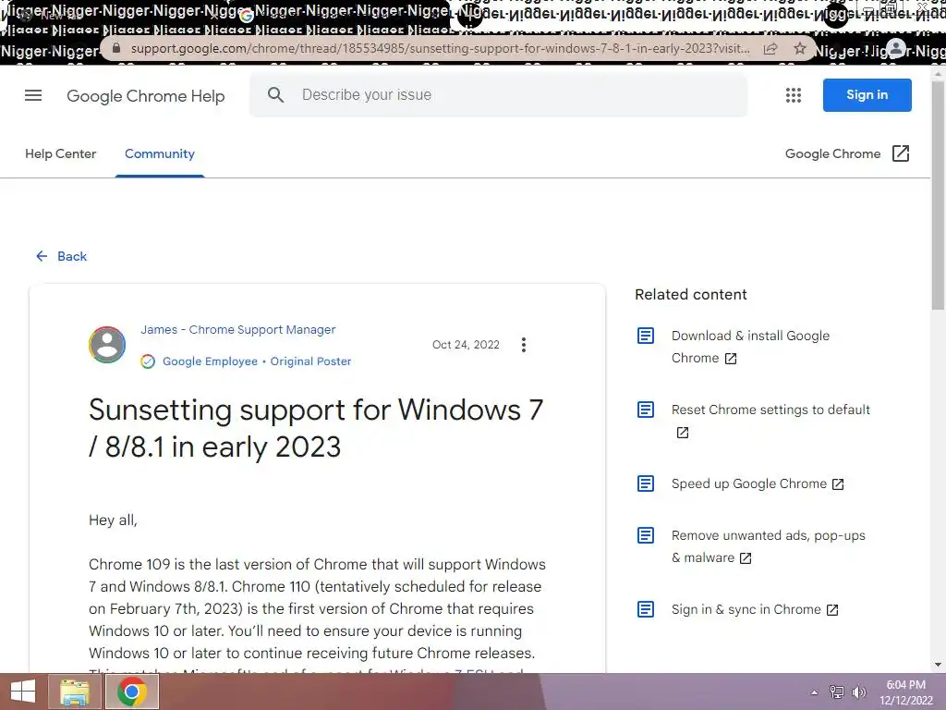The image size is (946, 710).
Task: Click the network tray icon
Action: (837, 692)
